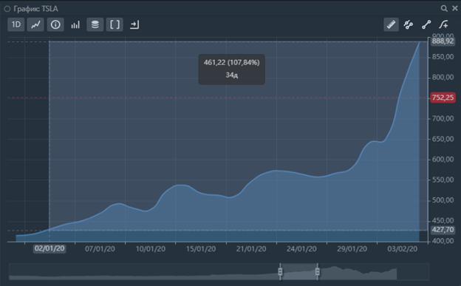Click the 29/01/20 date label
Image resolution: width=461 pixels, height=286 pixels.
[352, 249]
